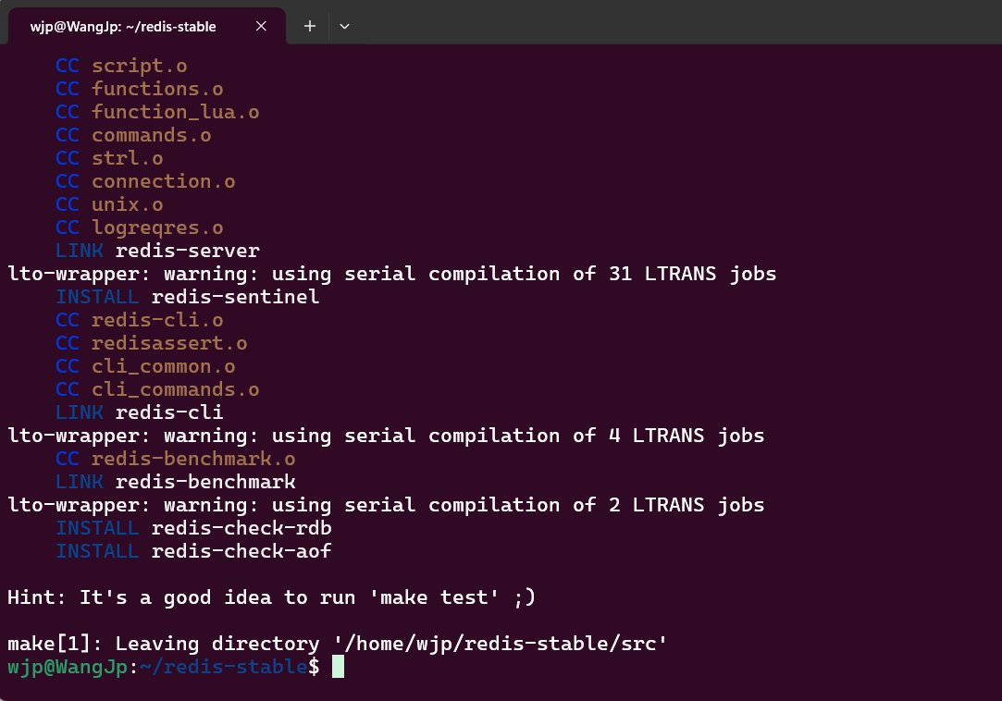The image size is (1002, 701).
Task: Click the 'connection.o' line
Action: pyautogui.click(x=145, y=181)
